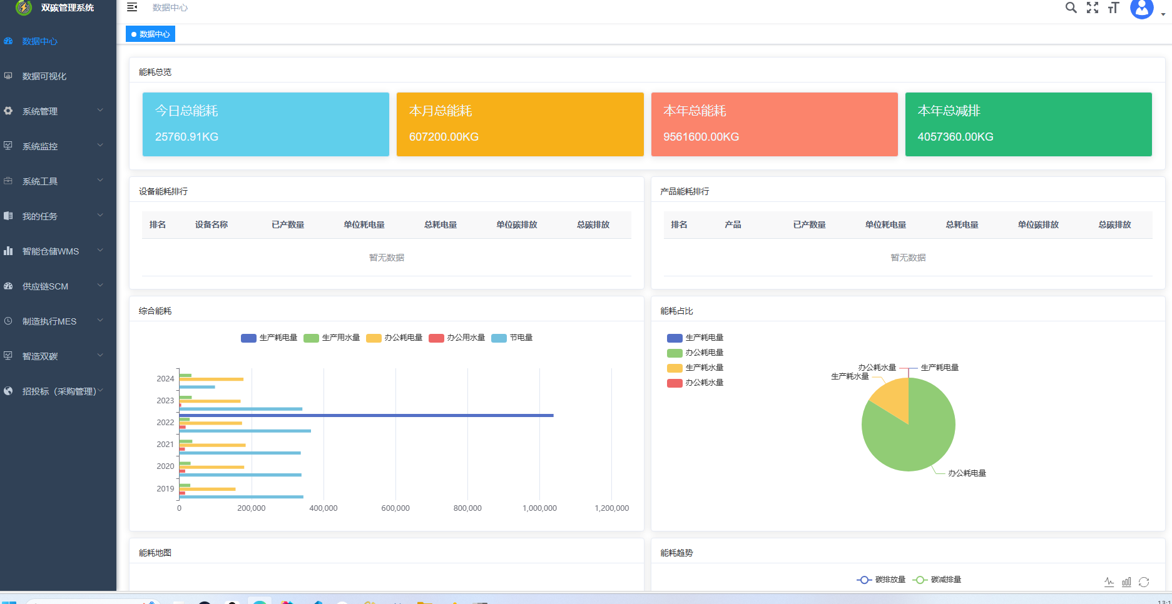Screen dimensions: 1172x604
Task: Click the 制造执行MES clock icon
Action: (8, 321)
